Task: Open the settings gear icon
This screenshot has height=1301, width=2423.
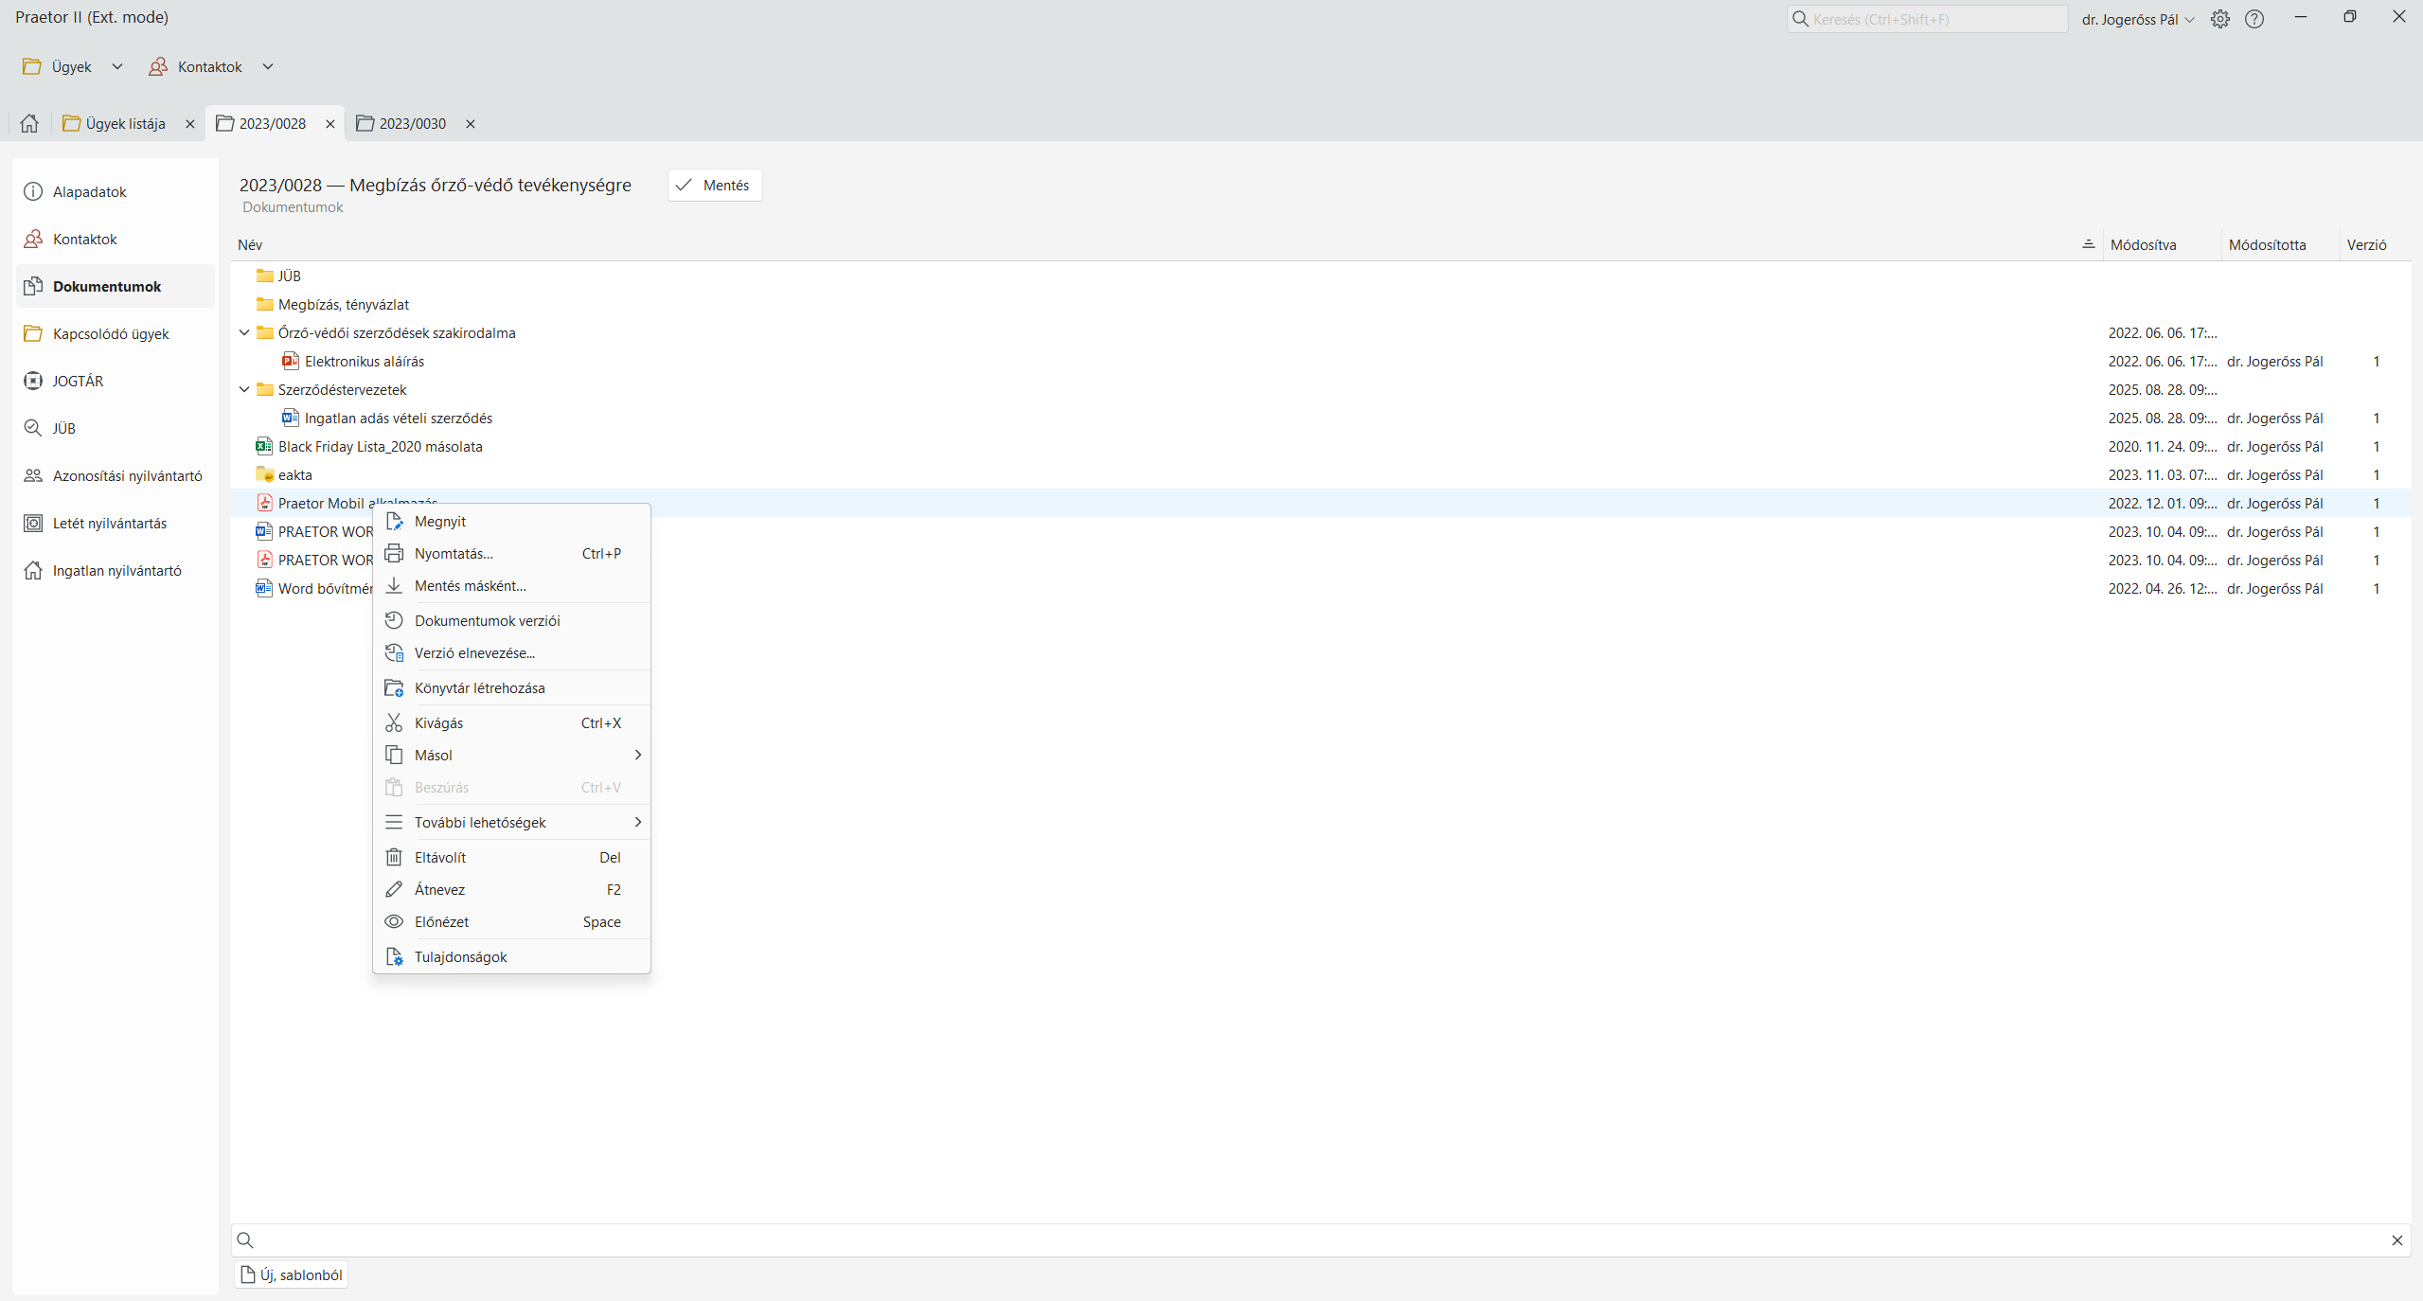Action: (2219, 19)
